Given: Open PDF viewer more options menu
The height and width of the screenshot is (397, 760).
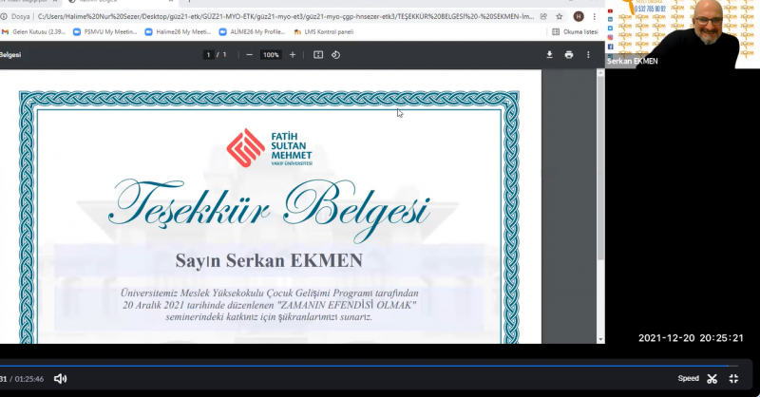Looking at the screenshot, I should point(589,55).
